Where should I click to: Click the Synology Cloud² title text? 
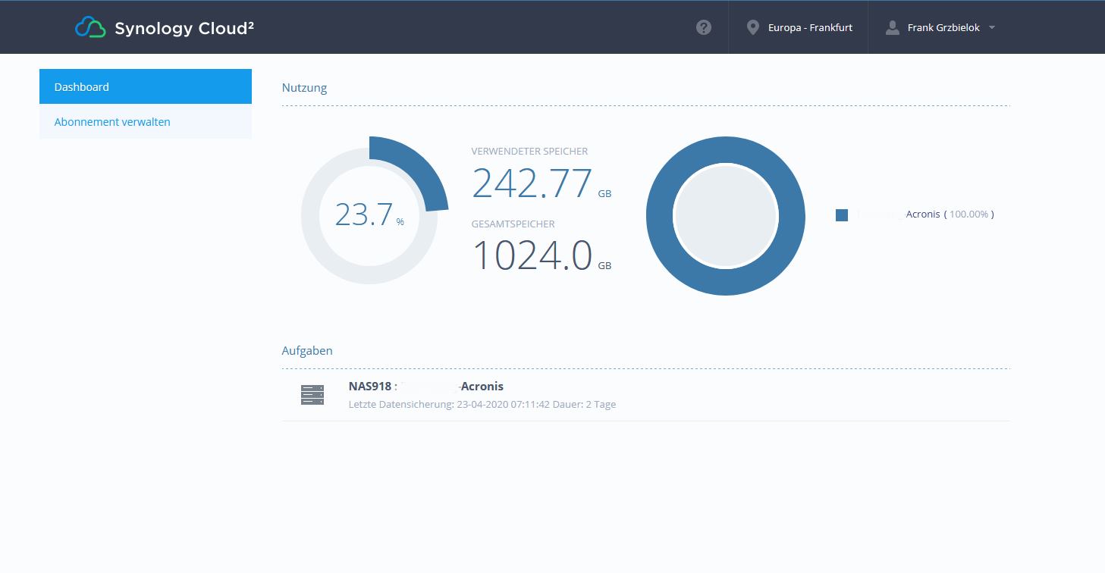184,28
